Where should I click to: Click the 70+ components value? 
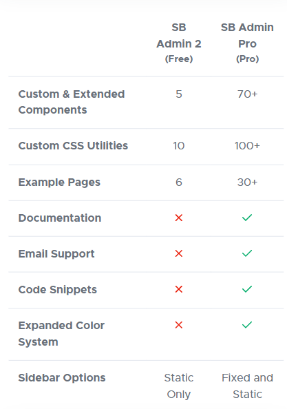pyautogui.click(x=247, y=94)
